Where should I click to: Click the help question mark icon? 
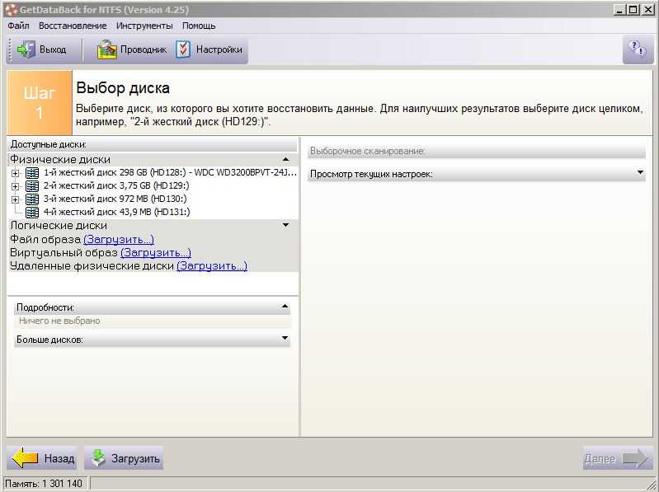(x=638, y=49)
